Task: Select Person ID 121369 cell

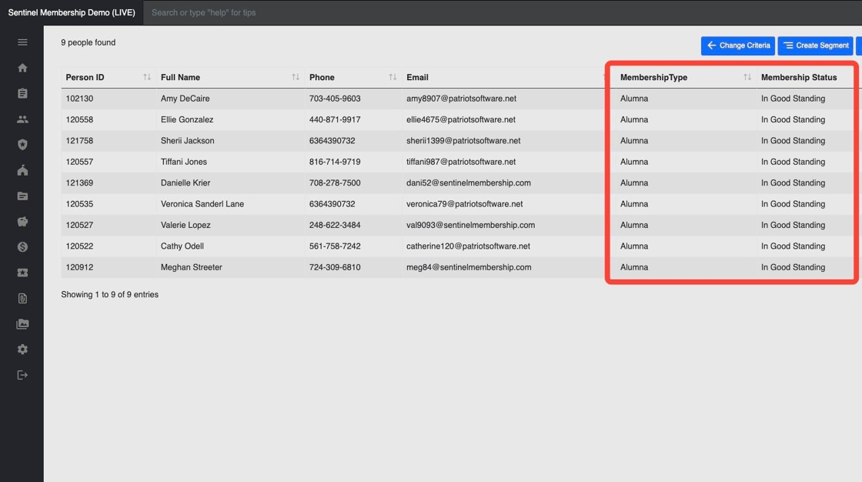Action: [80, 182]
